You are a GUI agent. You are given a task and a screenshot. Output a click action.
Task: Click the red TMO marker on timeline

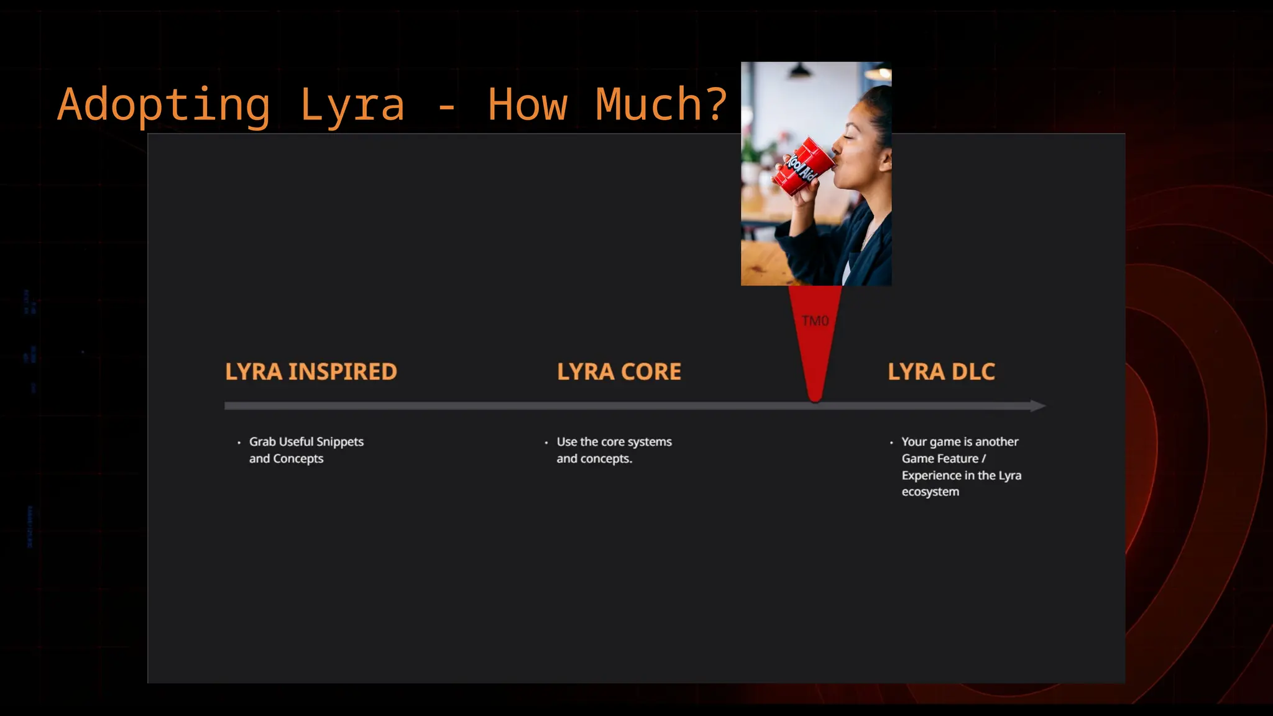click(815, 344)
